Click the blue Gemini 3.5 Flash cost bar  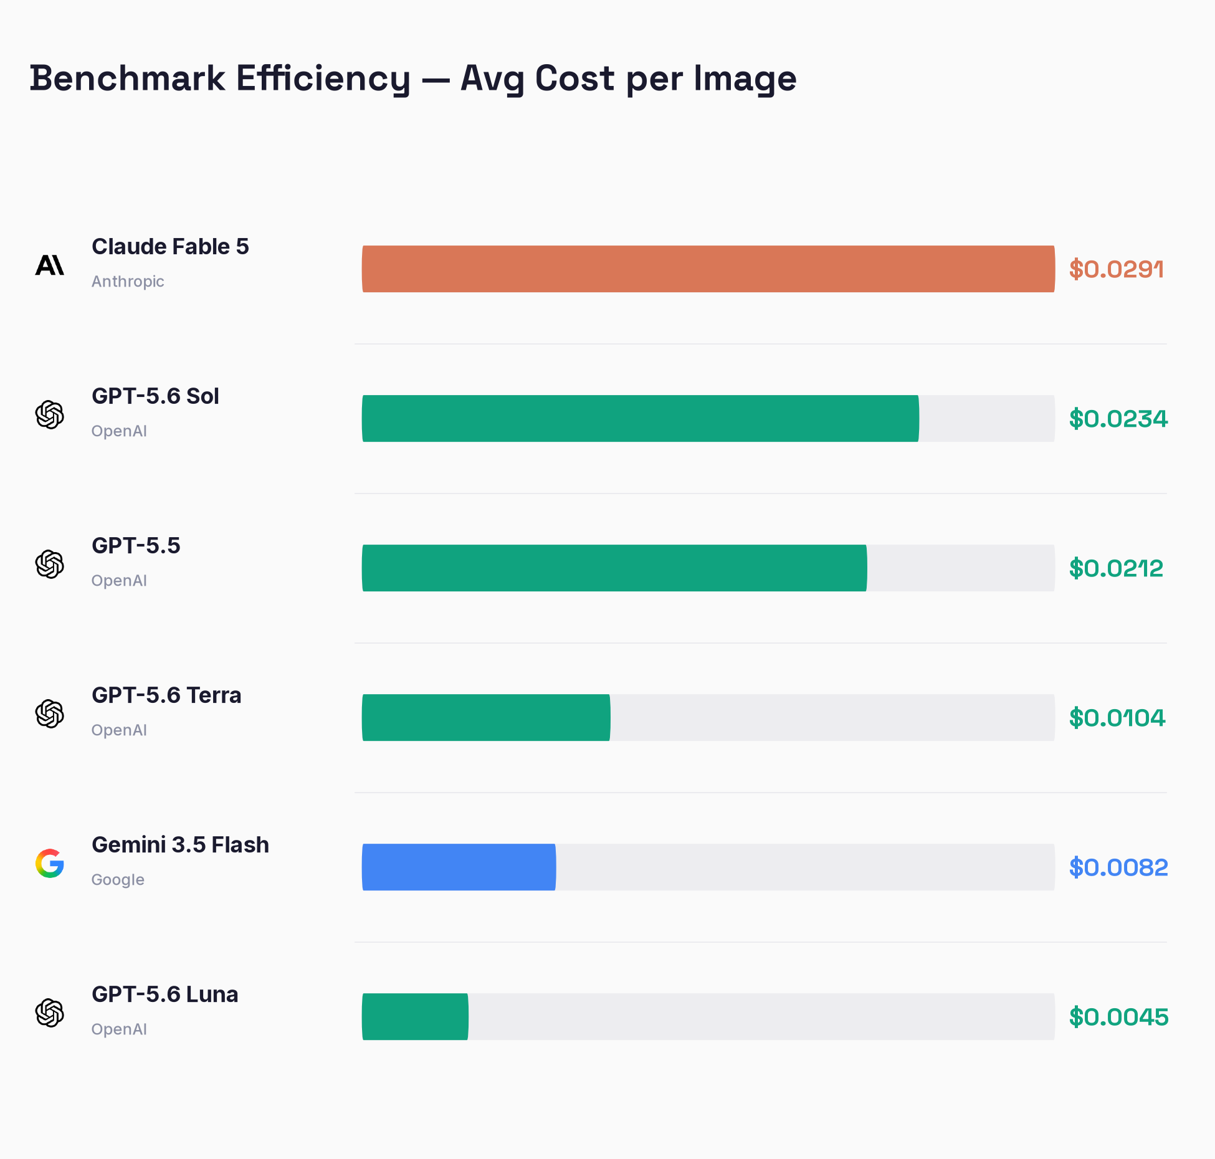tap(459, 867)
